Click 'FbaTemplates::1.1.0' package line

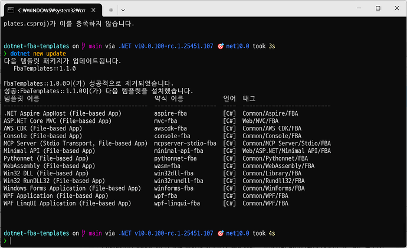[x=41, y=68]
